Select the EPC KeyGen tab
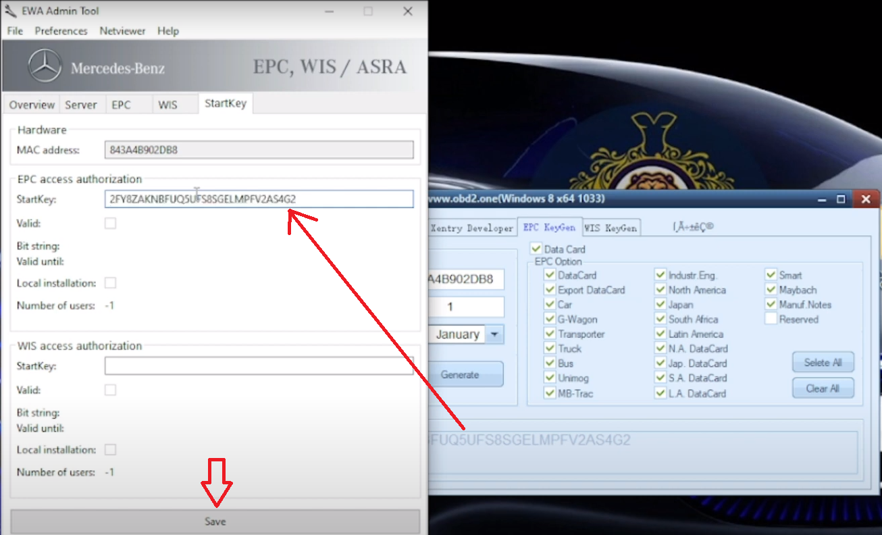 tap(549, 227)
